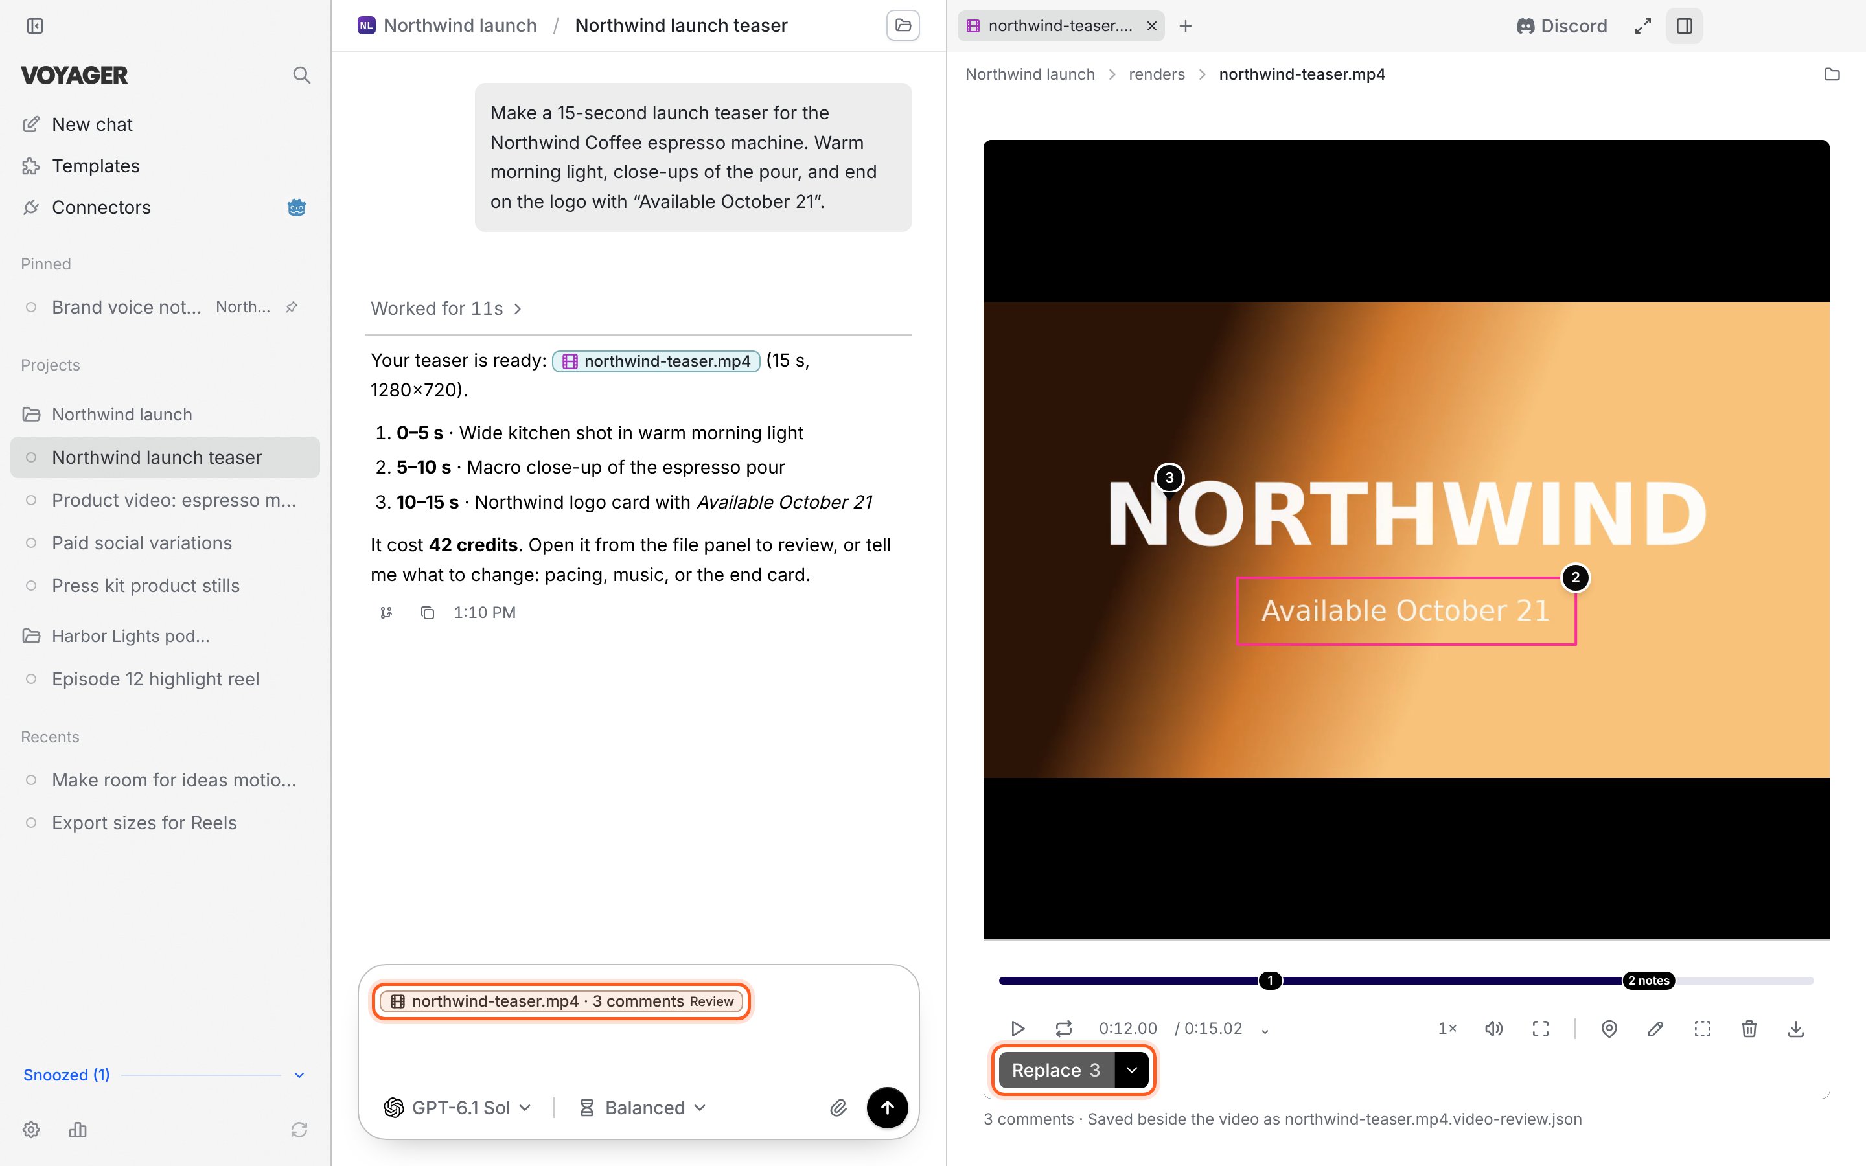
Task: Open Discord button in top bar
Action: click(x=1561, y=26)
